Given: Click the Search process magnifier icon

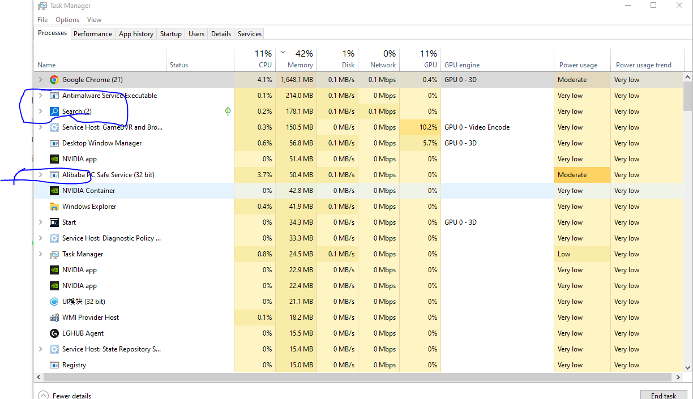Looking at the screenshot, I should 54,111.
